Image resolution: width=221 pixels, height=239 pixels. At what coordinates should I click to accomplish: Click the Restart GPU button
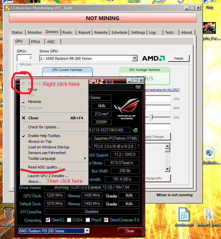tap(158, 178)
